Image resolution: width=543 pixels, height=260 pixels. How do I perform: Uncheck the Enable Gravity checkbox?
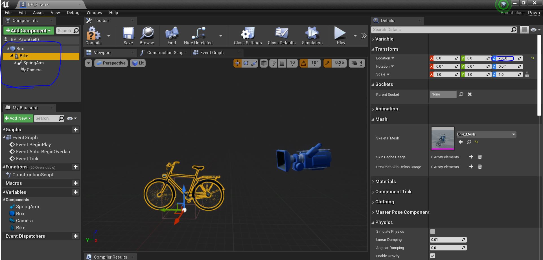432,256
